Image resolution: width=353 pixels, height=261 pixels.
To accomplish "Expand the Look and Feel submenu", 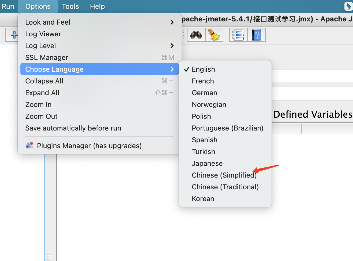I will (x=100, y=22).
